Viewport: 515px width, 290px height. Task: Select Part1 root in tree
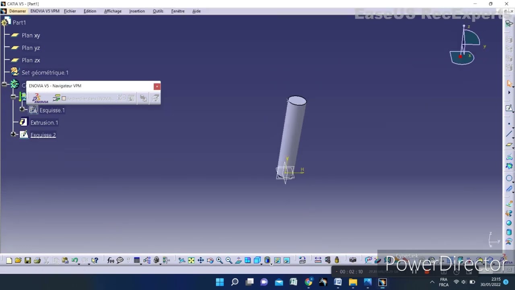coord(19,23)
